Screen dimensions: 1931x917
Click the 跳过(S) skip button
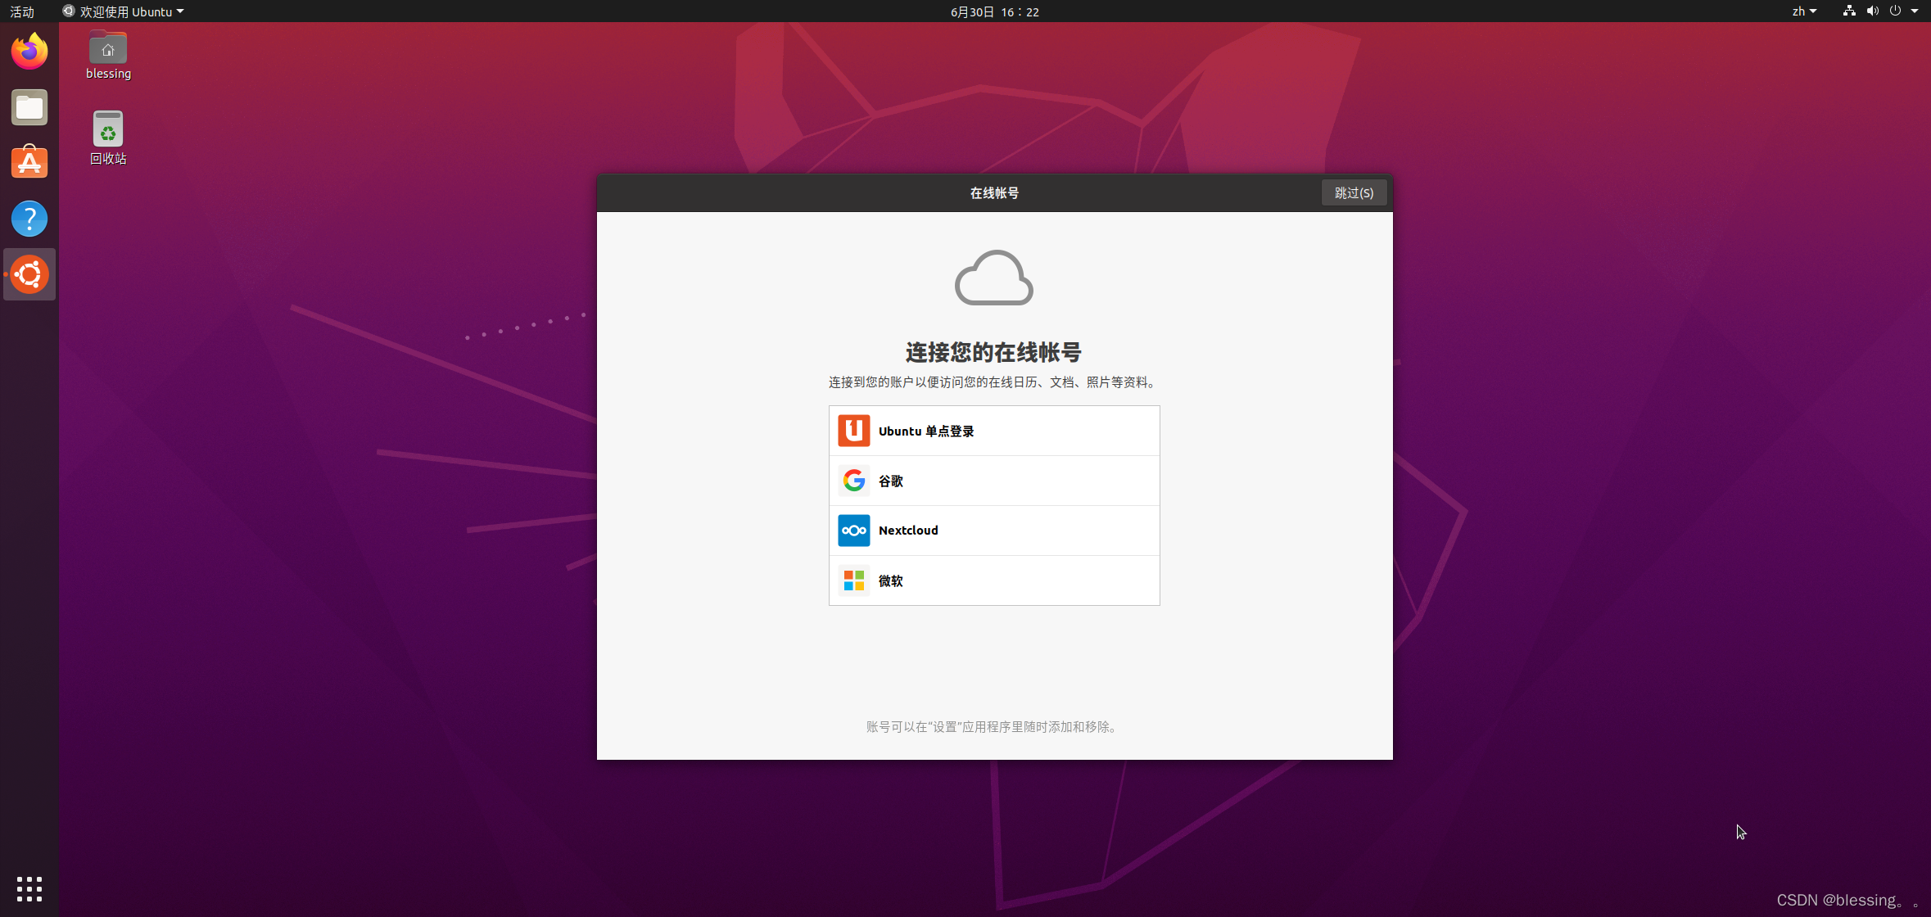coord(1354,193)
